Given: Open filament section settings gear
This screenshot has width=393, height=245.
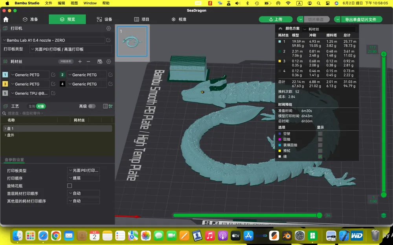Looking at the screenshot, I should [x=108, y=62].
